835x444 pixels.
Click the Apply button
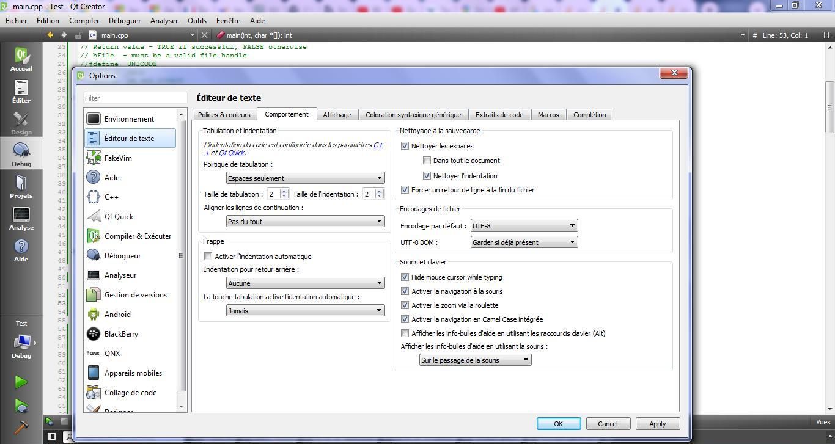pos(657,424)
